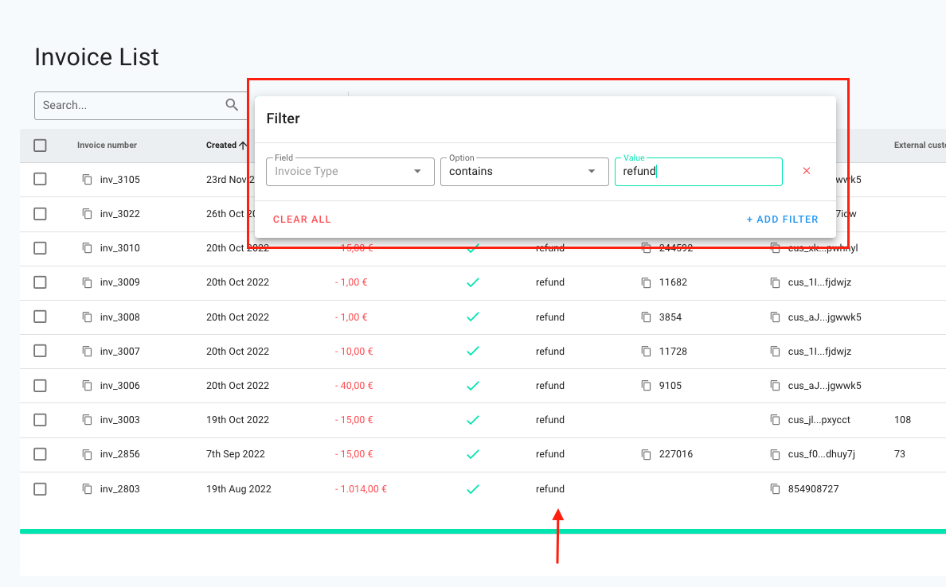946x587 pixels.
Task: Click the Value input containing refund
Action: (x=698, y=171)
